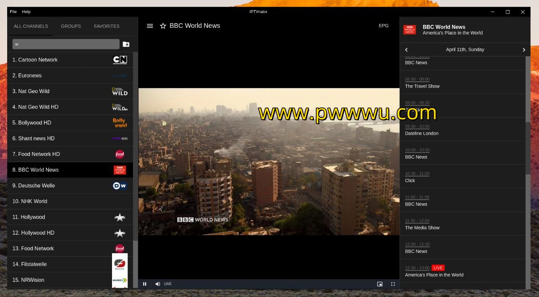539x297 pixels.
Task: Click the Food Network HD logo
Action: click(120, 154)
